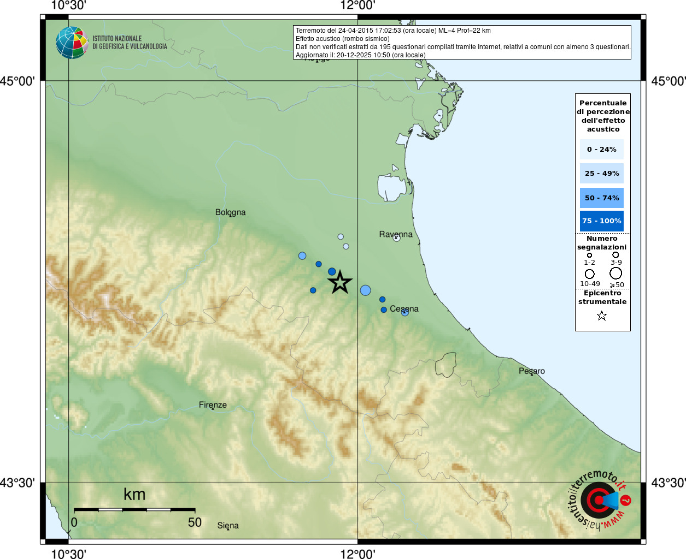Click the 'Percentuale di percezione' legend title
Viewport: 686px width, 559px height.
[603, 116]
